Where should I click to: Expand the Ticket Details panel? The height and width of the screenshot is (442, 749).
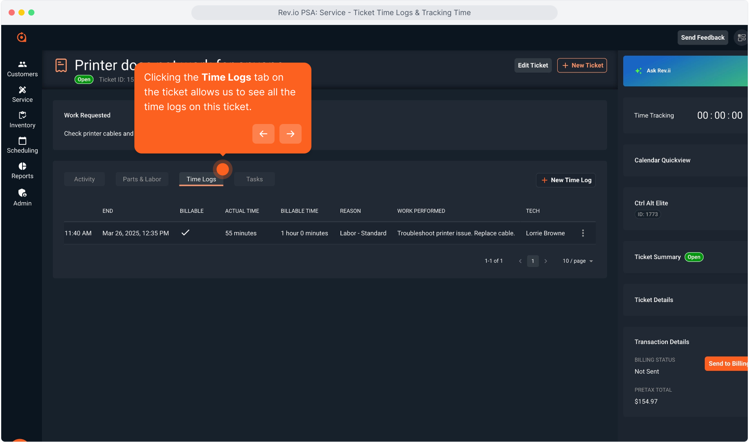(654, 300)
